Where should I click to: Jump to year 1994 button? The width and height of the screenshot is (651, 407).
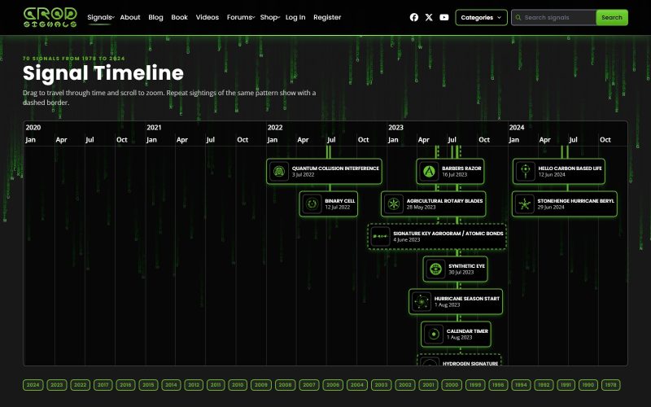coord(521,385)
